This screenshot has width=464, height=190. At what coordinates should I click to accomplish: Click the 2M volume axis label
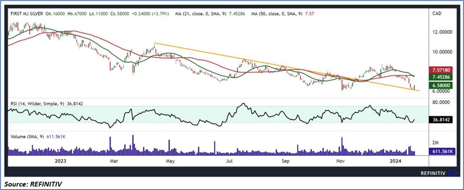[435, 143]
